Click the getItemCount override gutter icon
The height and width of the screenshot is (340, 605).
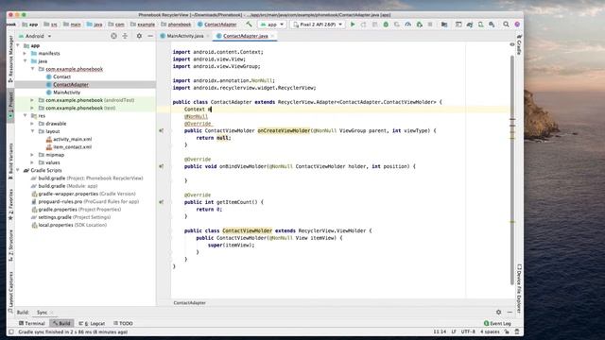click(162, 202)
